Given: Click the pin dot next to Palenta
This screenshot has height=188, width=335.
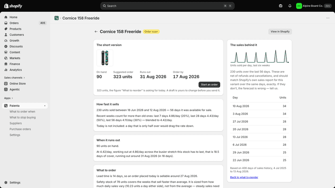Looking at the screenshot, I should 45,106.
